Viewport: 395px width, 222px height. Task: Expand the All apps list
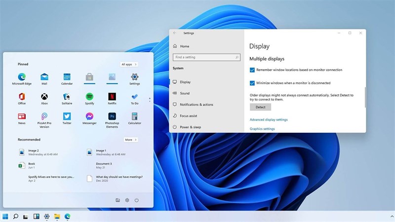(129, 64)
